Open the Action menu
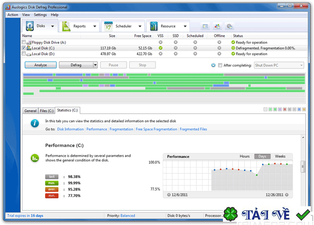 13,15
